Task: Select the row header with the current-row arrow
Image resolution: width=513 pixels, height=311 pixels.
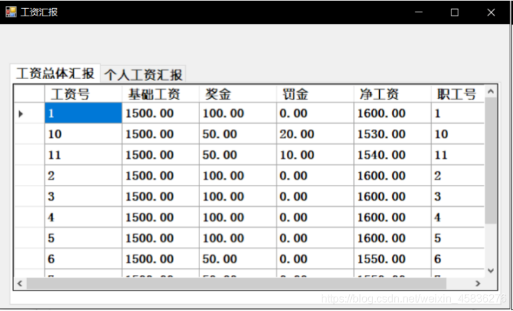Action: pyautogui.click(x=29, y=113)
